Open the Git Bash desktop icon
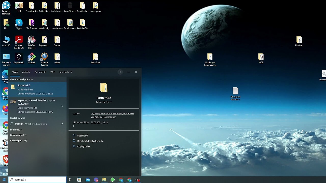This screenshot has width=326, height=183. point(32,58)
